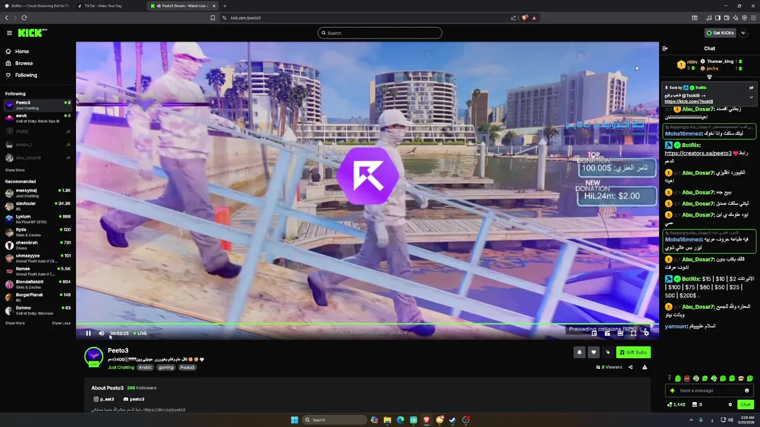Screen dimensions: 760x427
Task: Open creators.sa/peeto3 link in chat
Action: tap(698, 153)
